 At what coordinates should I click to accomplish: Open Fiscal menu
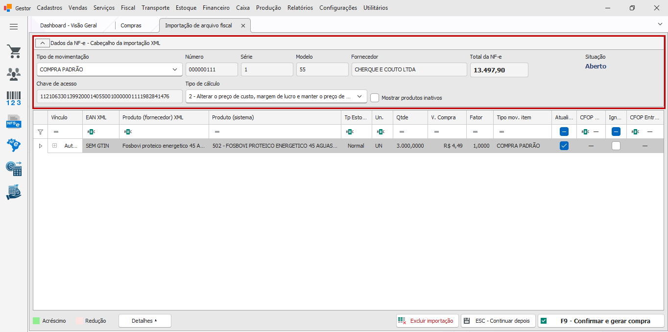coord(128,8)
